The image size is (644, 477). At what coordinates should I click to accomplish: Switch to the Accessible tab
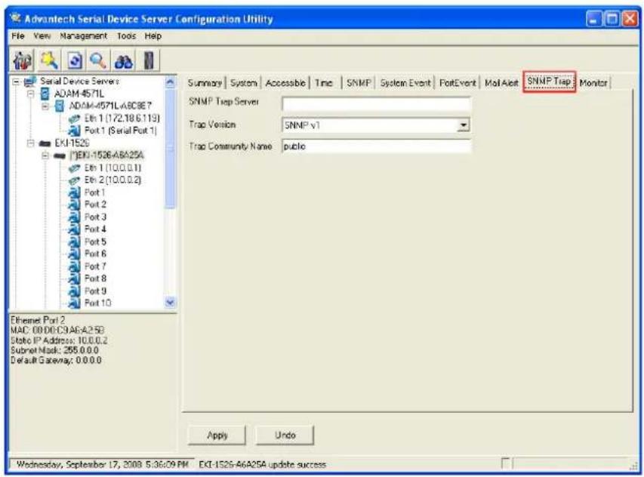click(285, 83)
